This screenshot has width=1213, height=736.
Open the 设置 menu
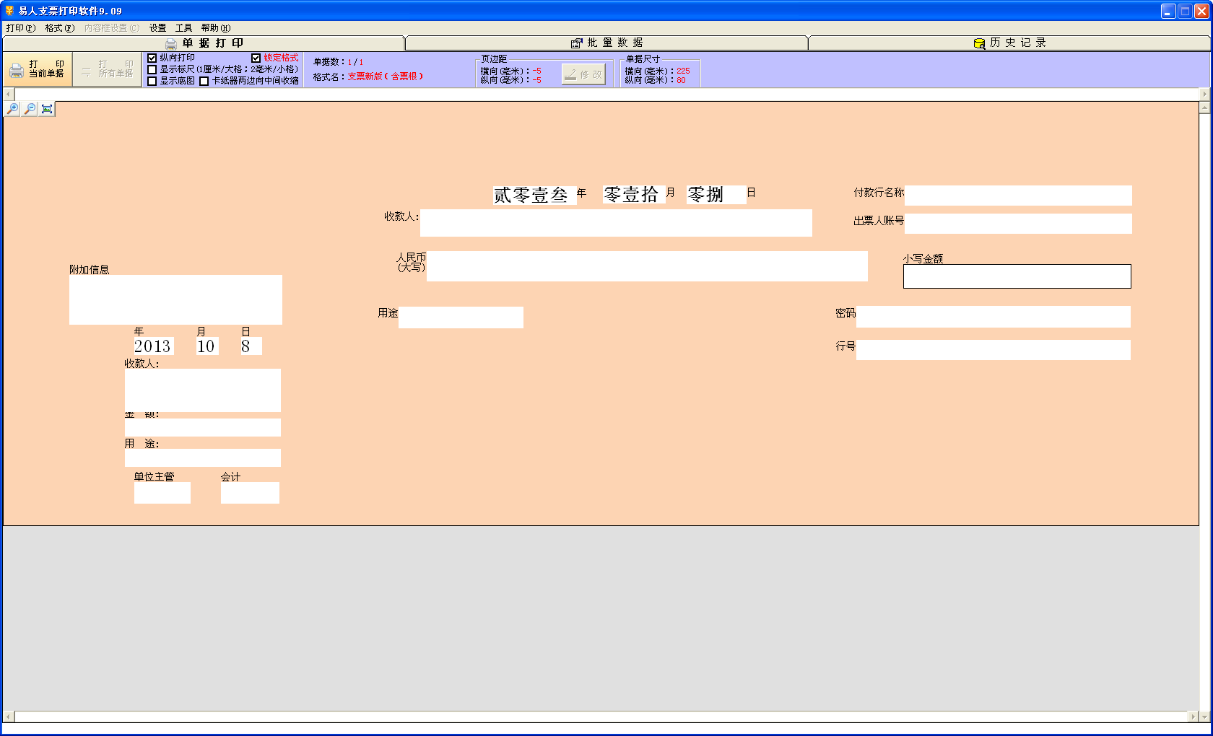[x=157, y=28]
